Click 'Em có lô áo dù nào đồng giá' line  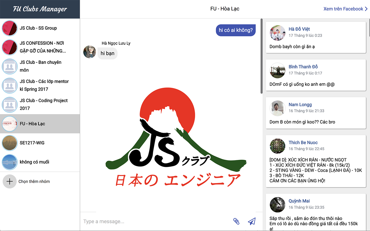(314, 224)
